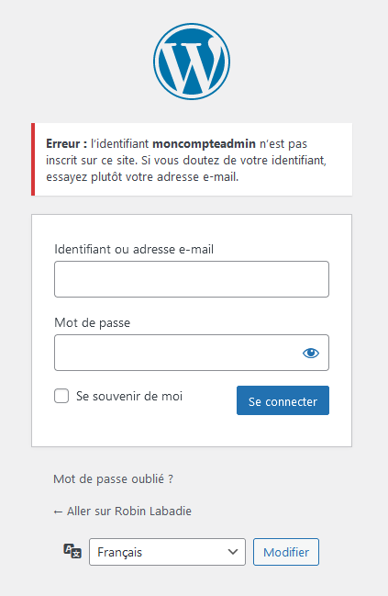Click the Modifier button
The image size is (388, 596).
pos(286,552)
